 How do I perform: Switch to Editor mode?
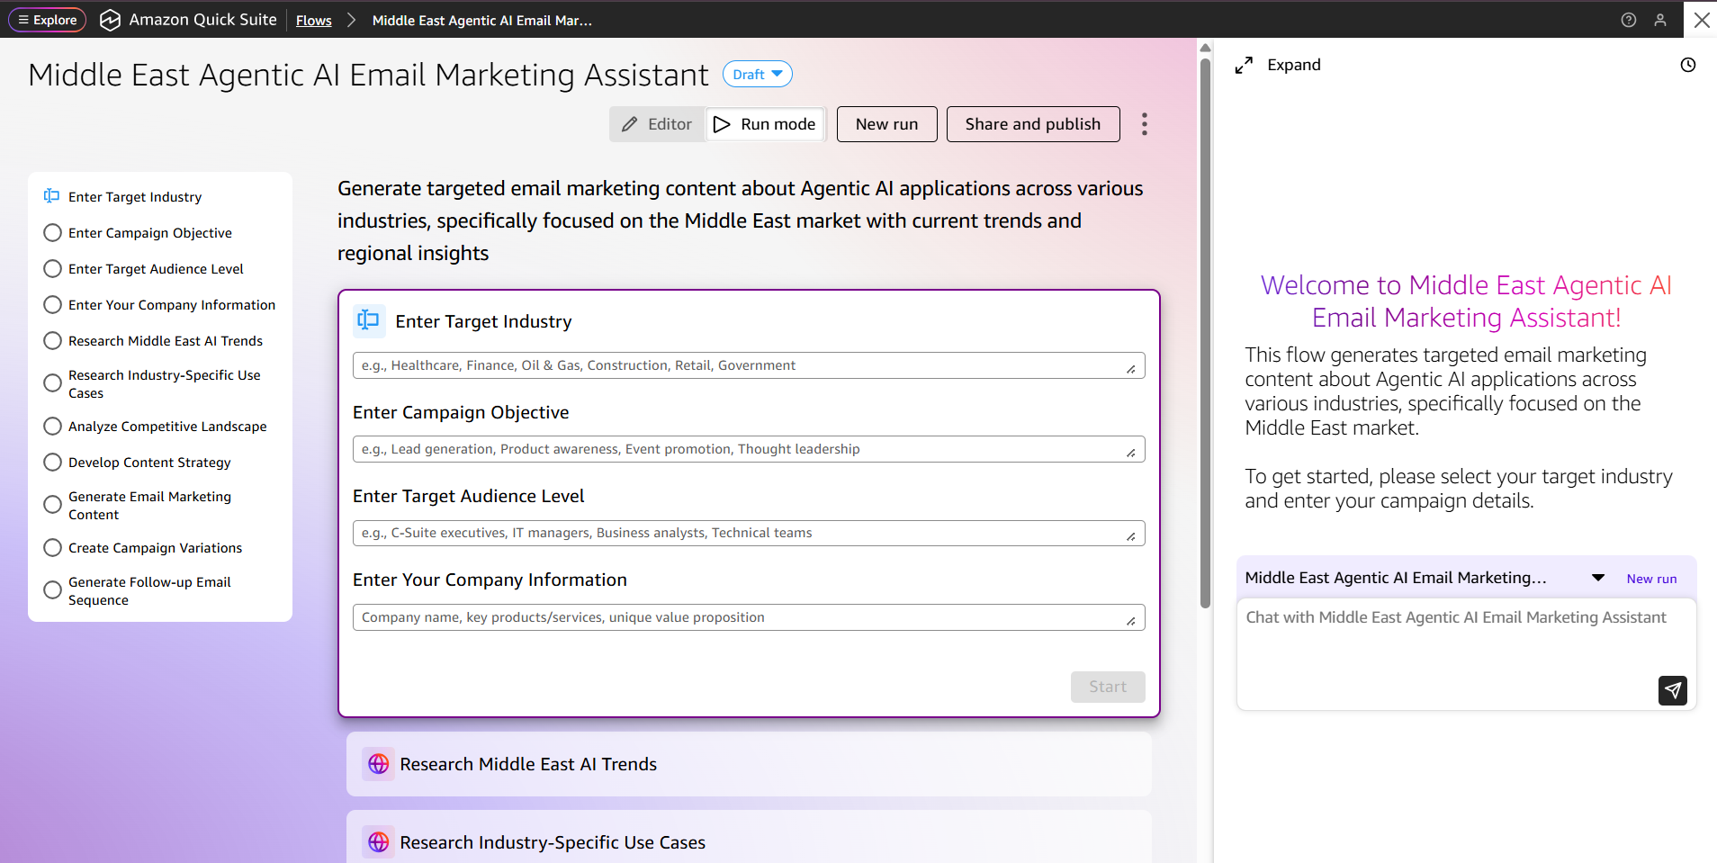[658, 124]
